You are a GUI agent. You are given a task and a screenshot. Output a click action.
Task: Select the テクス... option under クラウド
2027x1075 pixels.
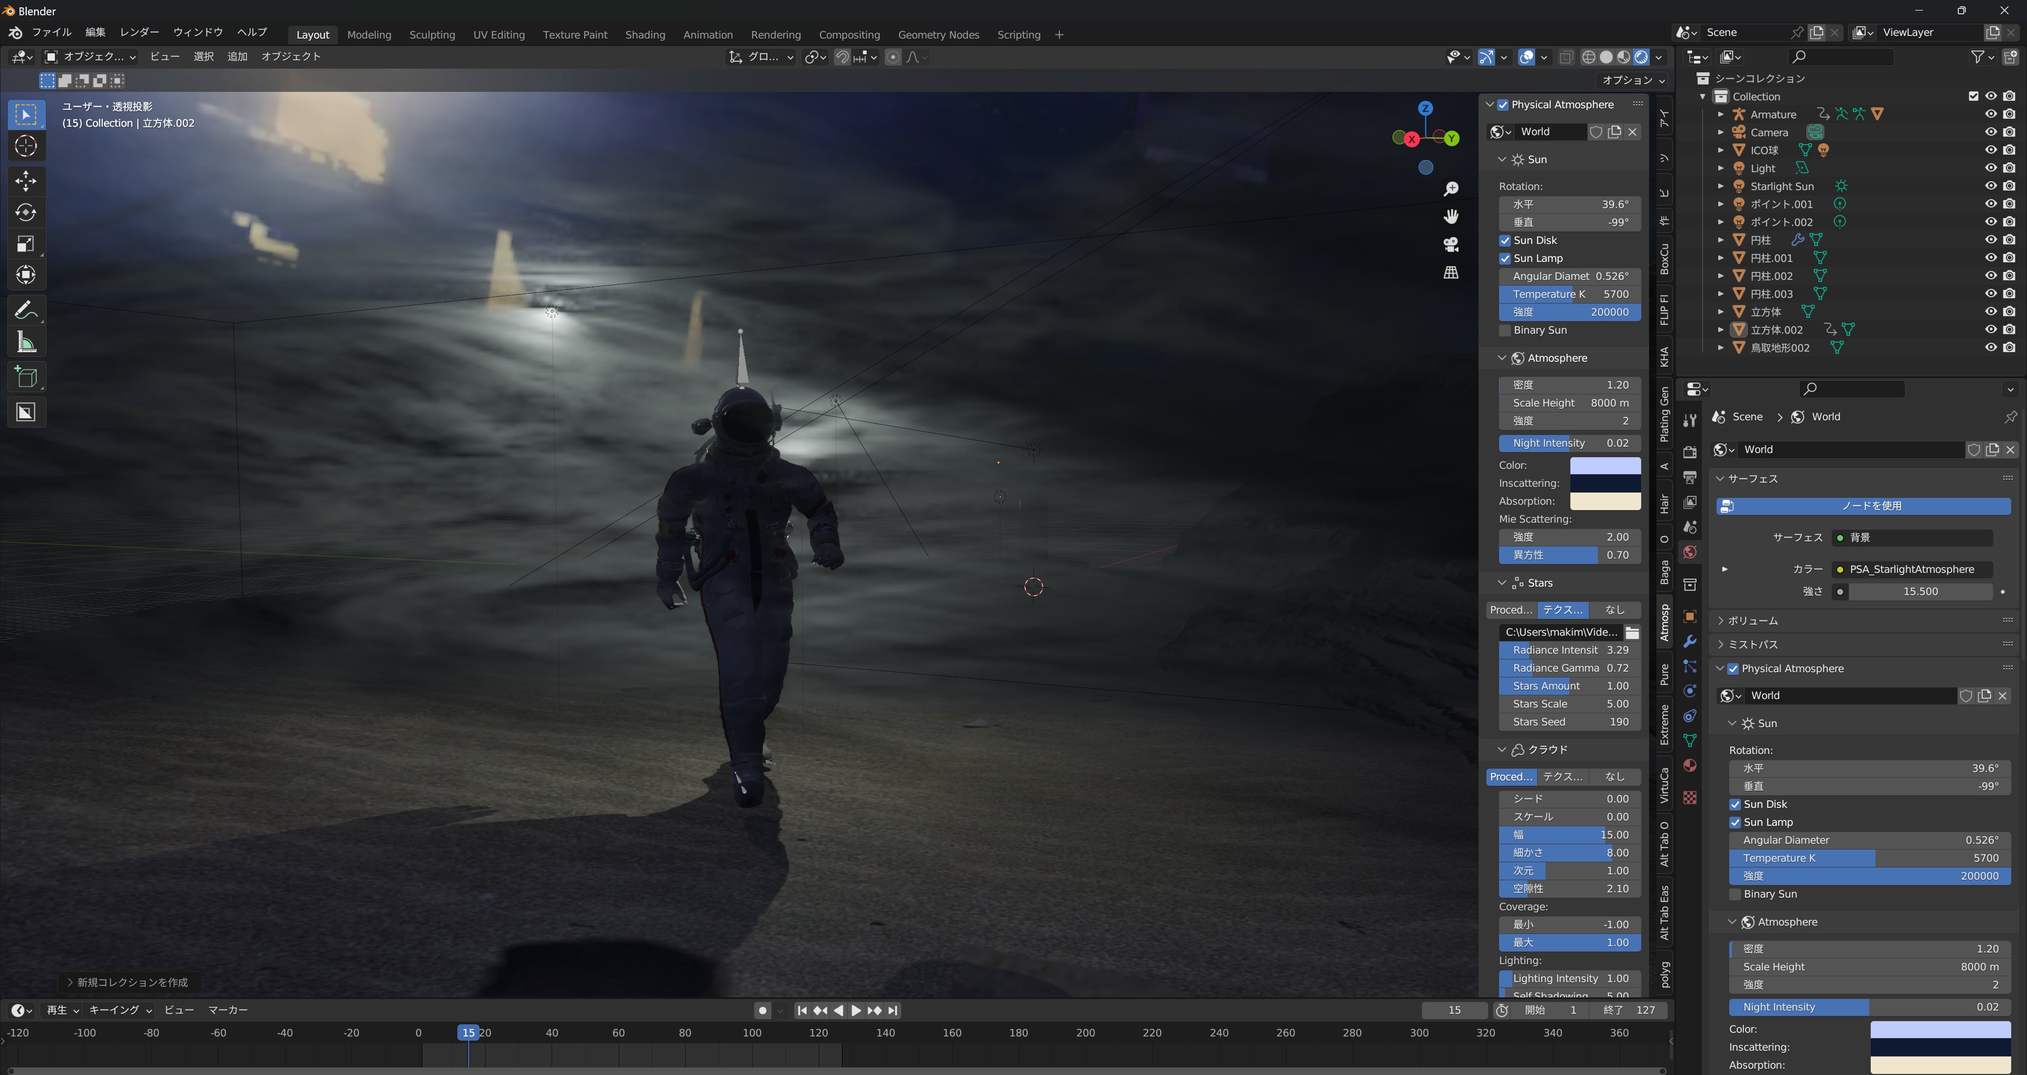[x=1562, y=777]
